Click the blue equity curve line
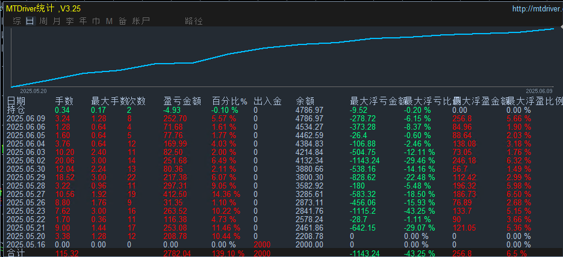 284,46
